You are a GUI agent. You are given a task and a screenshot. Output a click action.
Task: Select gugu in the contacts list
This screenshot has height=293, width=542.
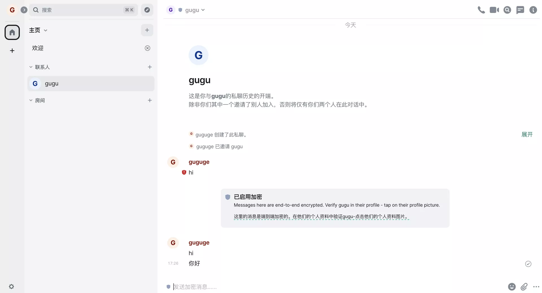pyautogui.click(x=90, y=84)
